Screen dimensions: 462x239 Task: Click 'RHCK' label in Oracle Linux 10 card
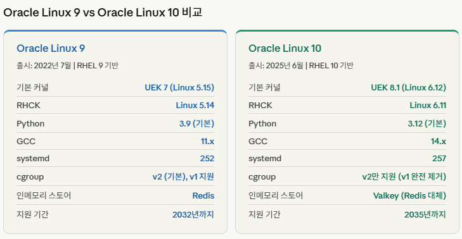(260, 105)
